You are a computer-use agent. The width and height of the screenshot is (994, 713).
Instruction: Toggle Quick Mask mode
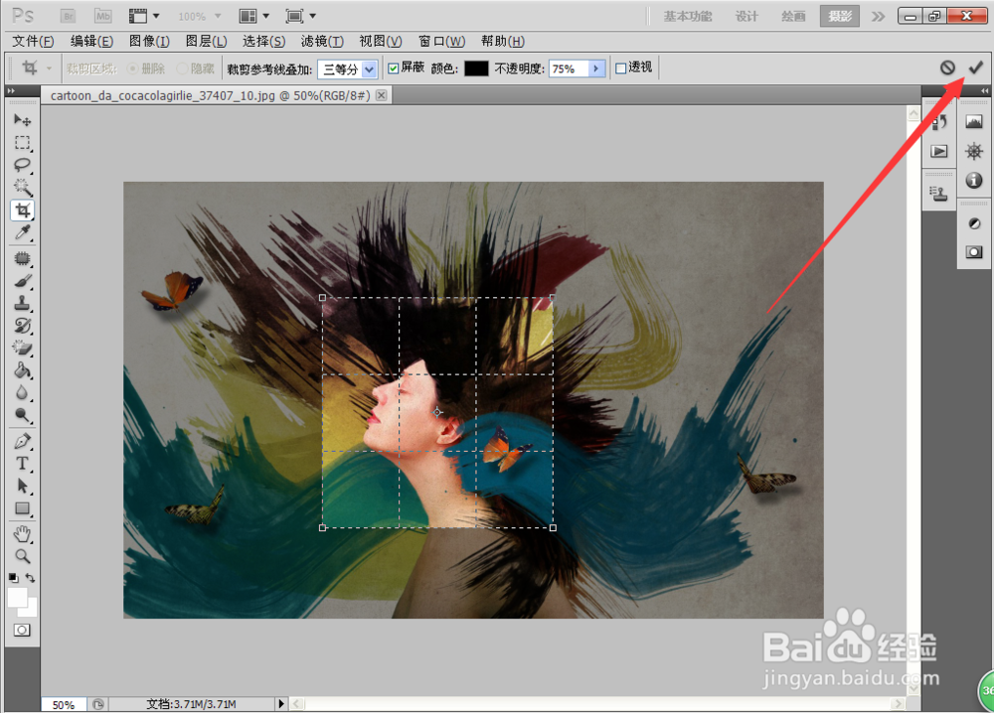click(22, 630)
